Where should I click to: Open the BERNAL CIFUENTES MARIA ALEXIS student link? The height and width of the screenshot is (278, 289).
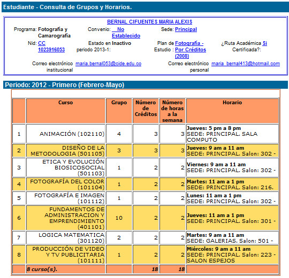point(149,22)
